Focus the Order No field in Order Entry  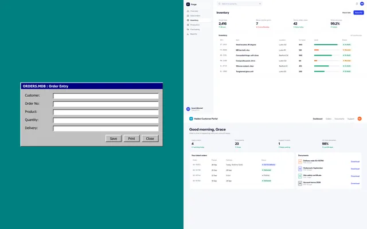pos(106,104)
